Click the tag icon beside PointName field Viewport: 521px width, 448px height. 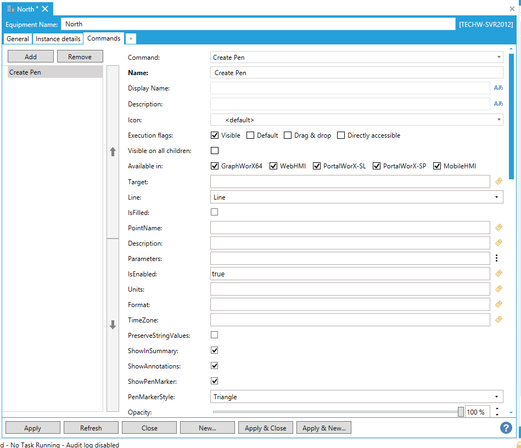[x=498, y=228]
